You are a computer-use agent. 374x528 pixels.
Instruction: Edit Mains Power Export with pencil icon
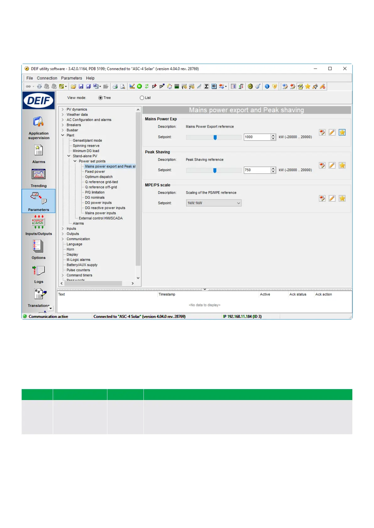pos(332,132)
